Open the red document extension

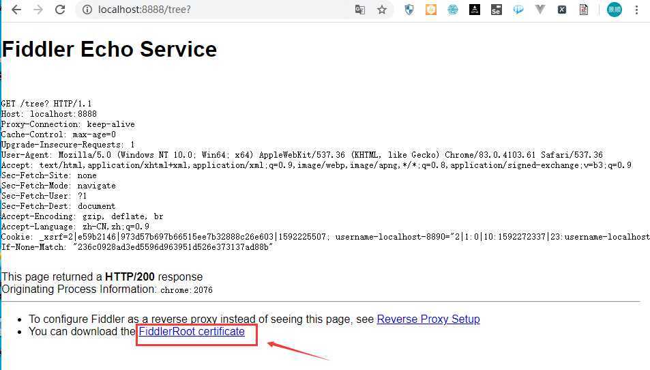[584, 10]
